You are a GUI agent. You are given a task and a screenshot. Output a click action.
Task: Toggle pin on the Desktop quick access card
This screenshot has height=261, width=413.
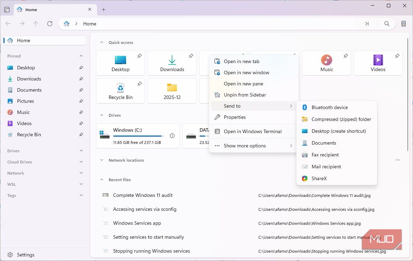(139, 56)
